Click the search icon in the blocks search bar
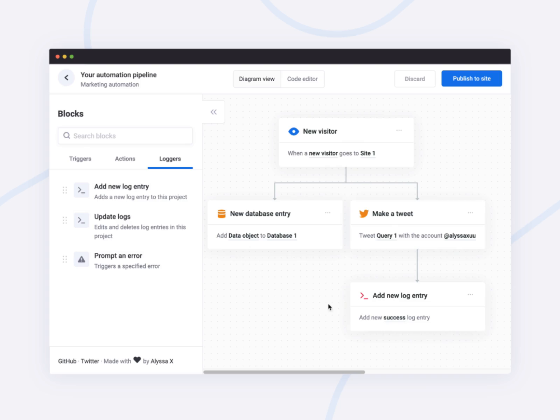 coord(66,135)
